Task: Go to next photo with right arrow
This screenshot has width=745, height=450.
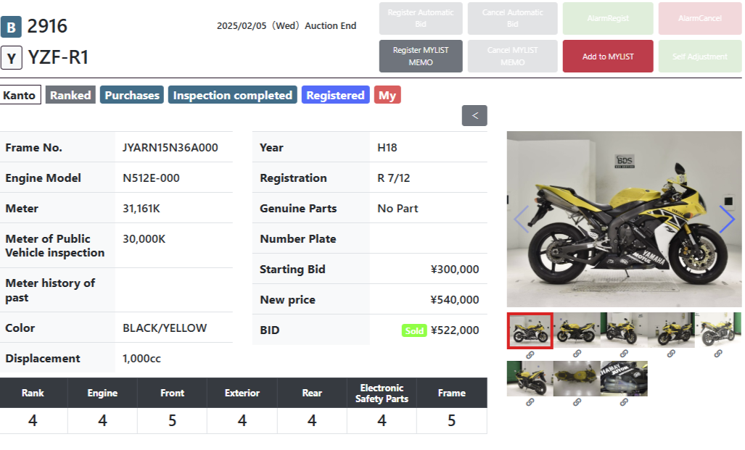Action: pyautogui.click(x=727, y=220)
